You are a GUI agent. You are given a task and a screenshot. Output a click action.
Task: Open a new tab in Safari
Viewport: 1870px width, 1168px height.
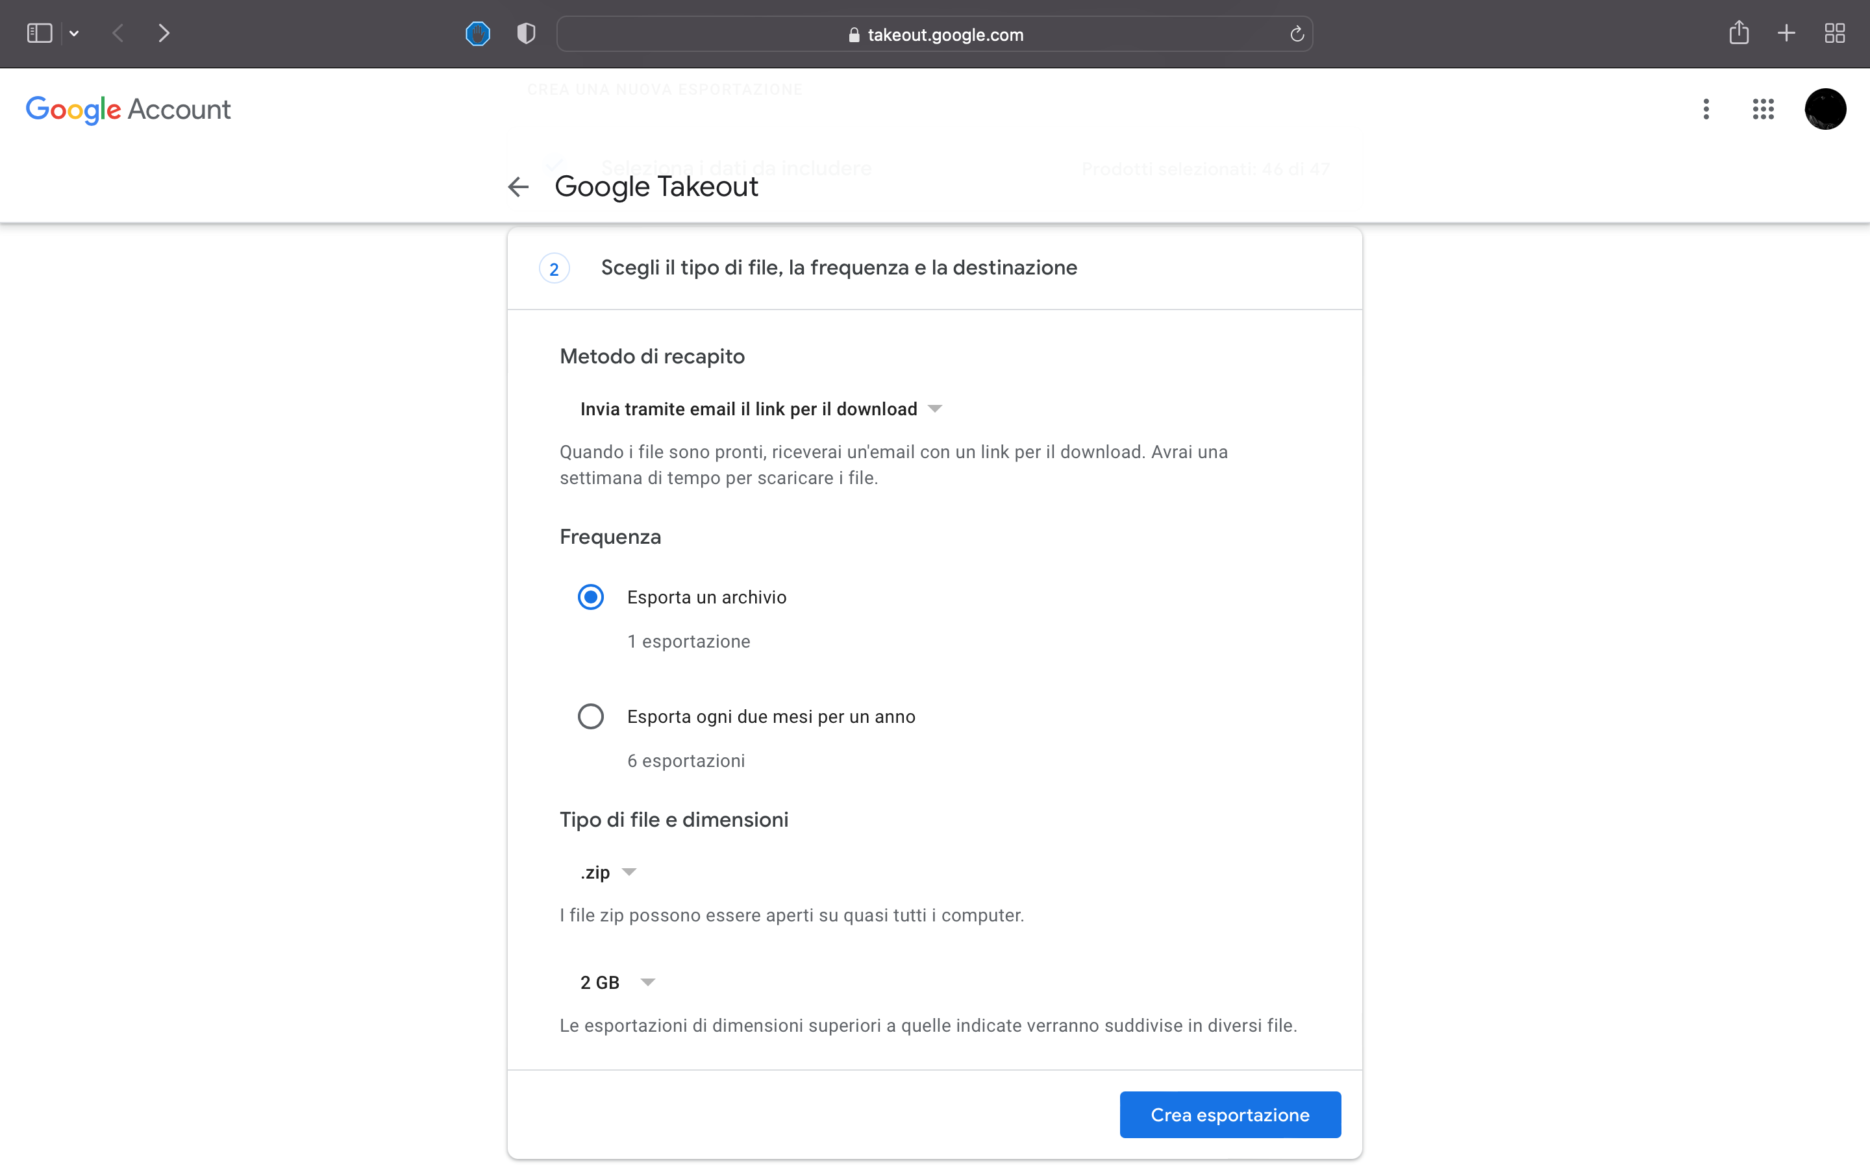(1786, 33)
